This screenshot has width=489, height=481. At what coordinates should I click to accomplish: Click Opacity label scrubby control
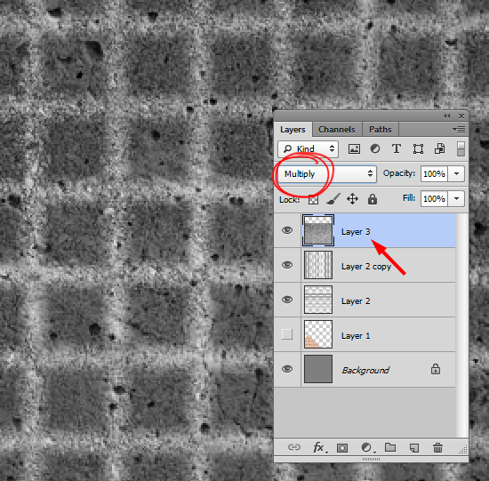(399, 173)
